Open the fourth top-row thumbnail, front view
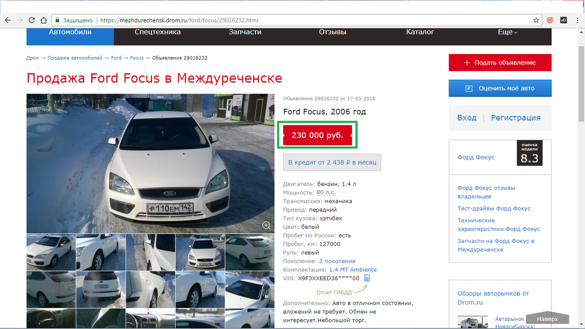The height and width of the screenshot is (329, 585). point(200,252)
